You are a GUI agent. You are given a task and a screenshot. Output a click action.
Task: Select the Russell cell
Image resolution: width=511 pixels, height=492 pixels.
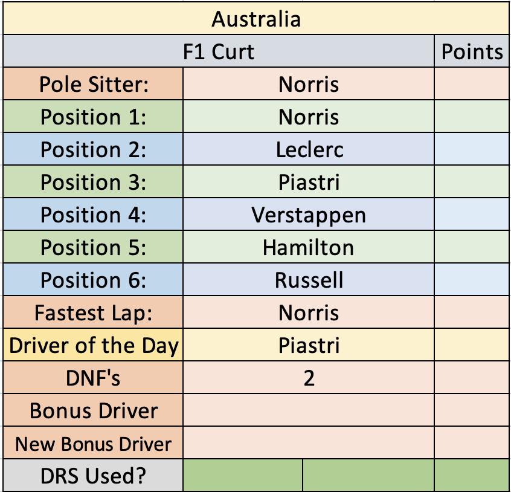309,279
